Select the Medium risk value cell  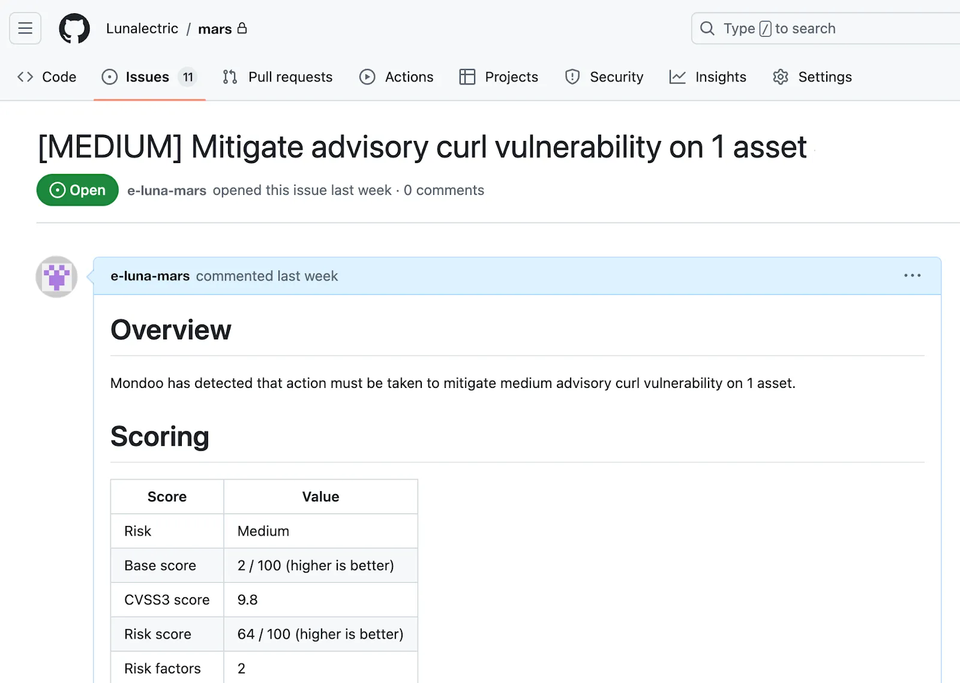(x=321, y=531)
